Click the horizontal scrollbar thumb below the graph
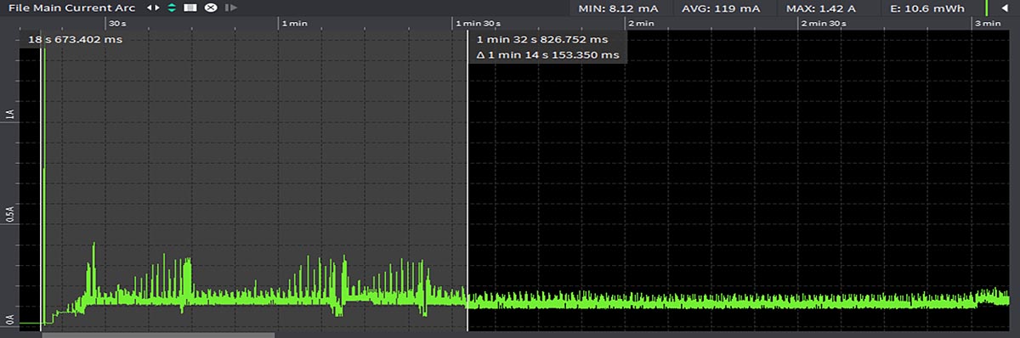The height and width of the screenshot is (338, 1020). [x=158, y=335]
